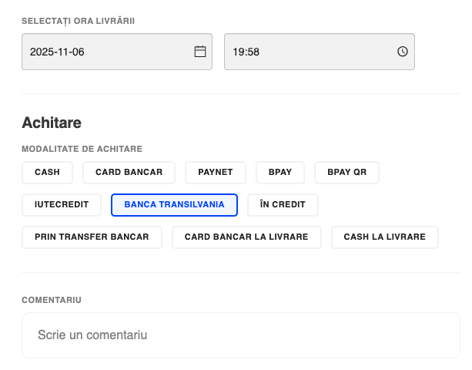The image size is (472, 370).
Task: Click the Scrie un comentariu text box
Action: coord(240,335)
